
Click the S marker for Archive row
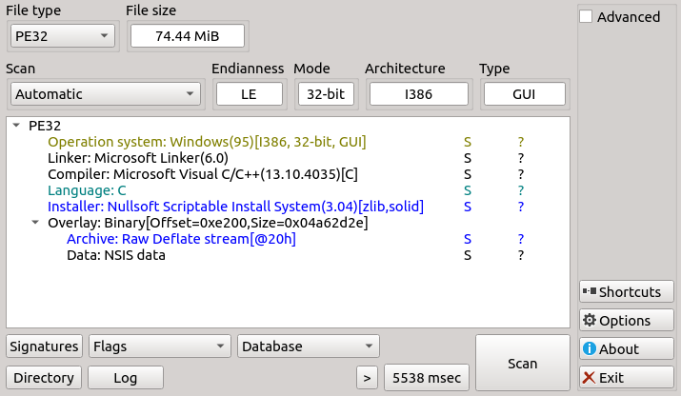pos(467,239)
